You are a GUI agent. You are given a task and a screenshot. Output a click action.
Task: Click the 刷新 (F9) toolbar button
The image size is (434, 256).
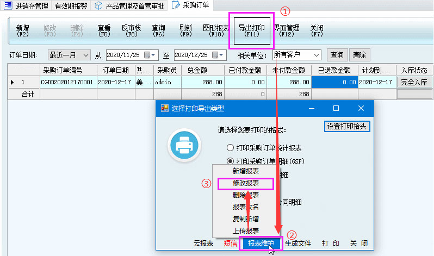pos(185,30)
